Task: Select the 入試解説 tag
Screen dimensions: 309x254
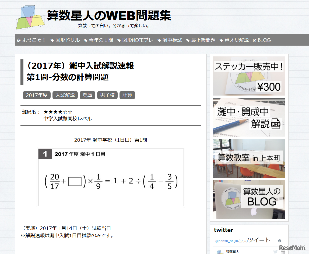Action: tap(65, 95)
